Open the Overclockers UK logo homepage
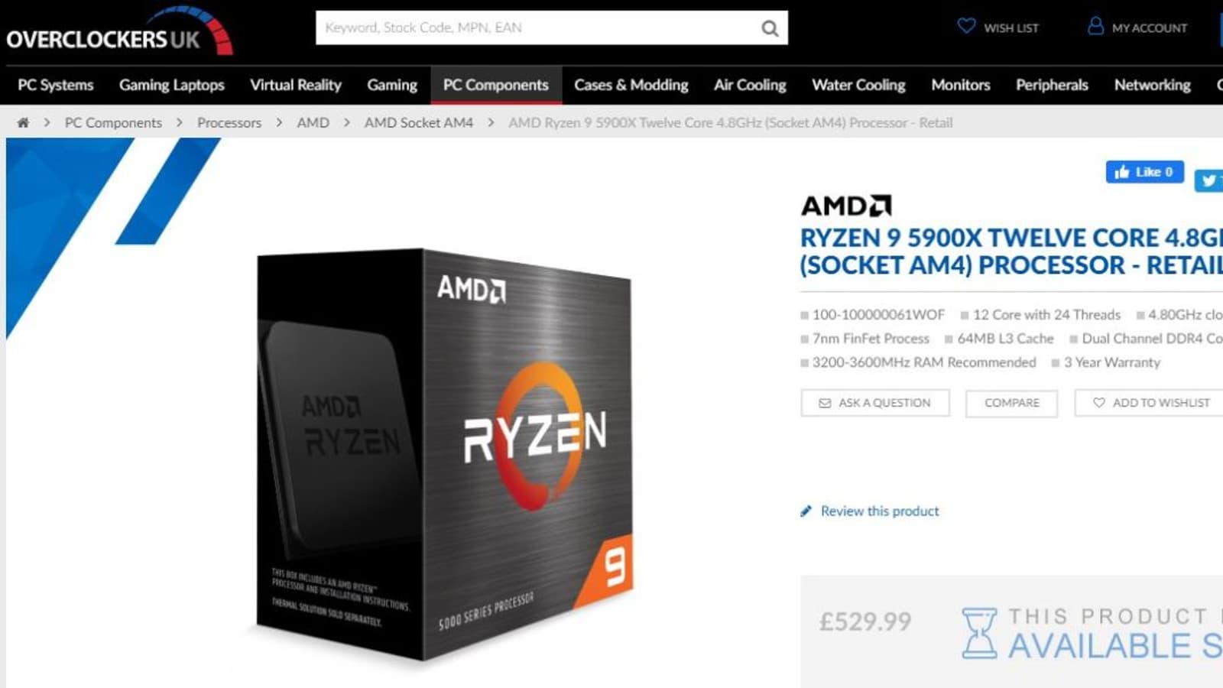The height and width of the screenshot is (688, 1223). pos(119,31)
